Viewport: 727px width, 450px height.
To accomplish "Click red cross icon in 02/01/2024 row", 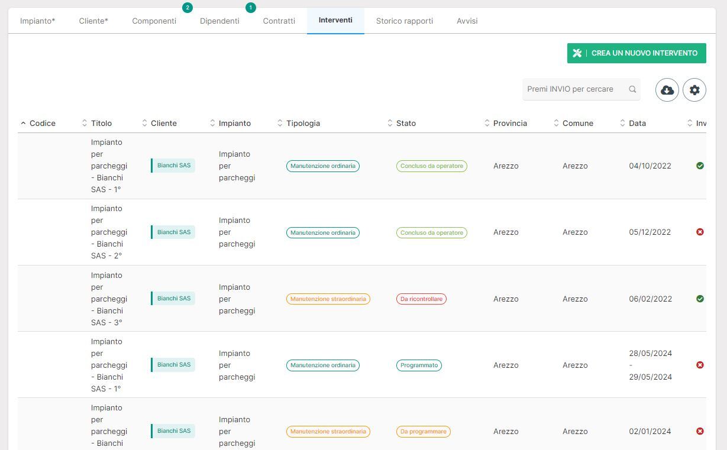I will pyautogui.click(x=700, y=432).
